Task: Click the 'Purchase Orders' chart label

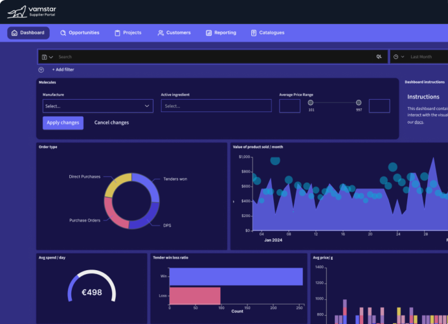Action: coord(85,220)
